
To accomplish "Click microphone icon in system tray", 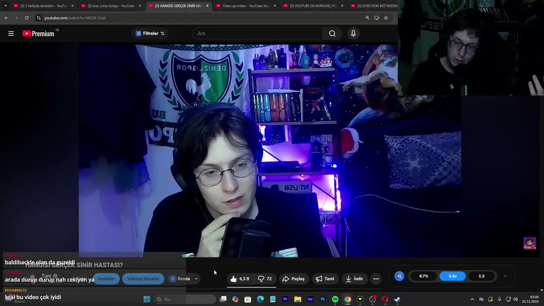I will (499, 299).
